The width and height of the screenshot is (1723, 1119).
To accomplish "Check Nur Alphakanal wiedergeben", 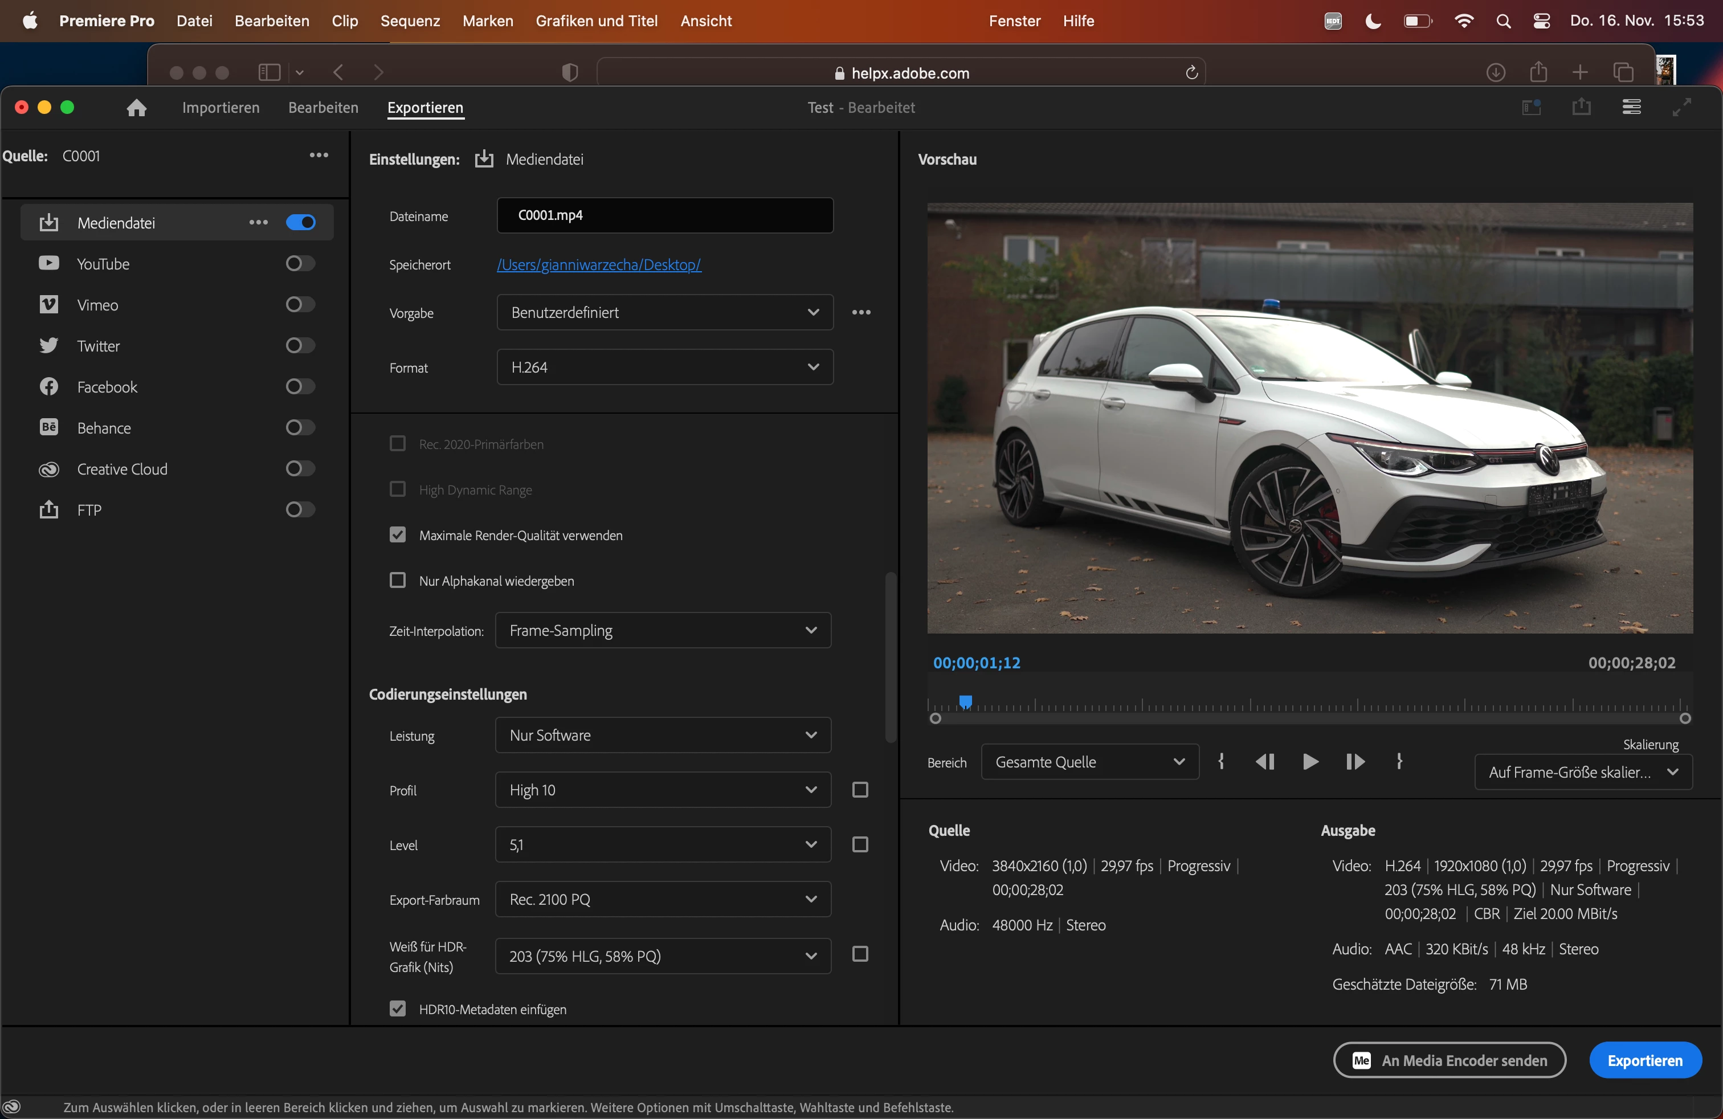I will tap(398, 581).
